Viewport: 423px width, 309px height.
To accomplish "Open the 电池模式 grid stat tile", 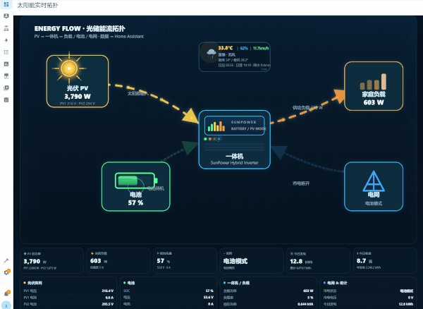I will point(252,261).
